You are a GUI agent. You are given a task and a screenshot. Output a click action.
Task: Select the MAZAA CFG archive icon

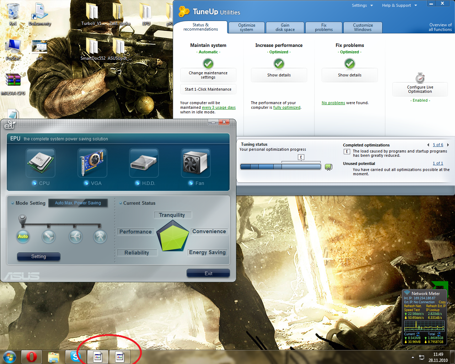13,84
